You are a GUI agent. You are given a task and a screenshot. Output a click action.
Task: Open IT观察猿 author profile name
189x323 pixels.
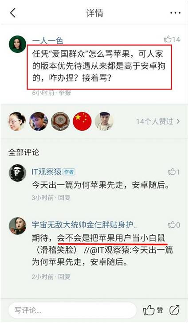point(47,172)
